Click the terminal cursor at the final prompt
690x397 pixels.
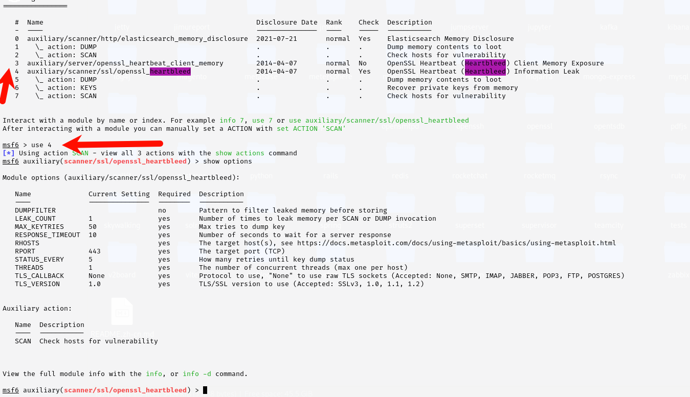click(x=205, y=390)
